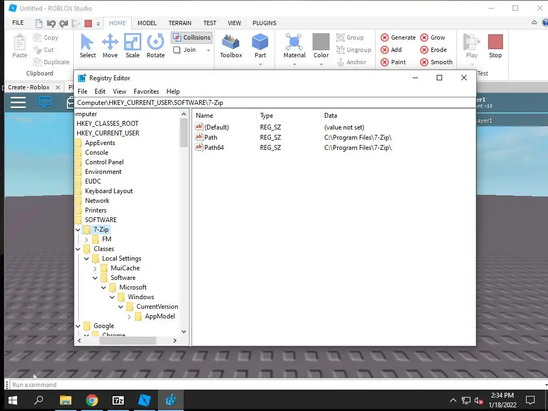This screenshot has width=548, height=411.
Task: Open the Roblox Studio FILE menu
Action: [x=18, y=22]
